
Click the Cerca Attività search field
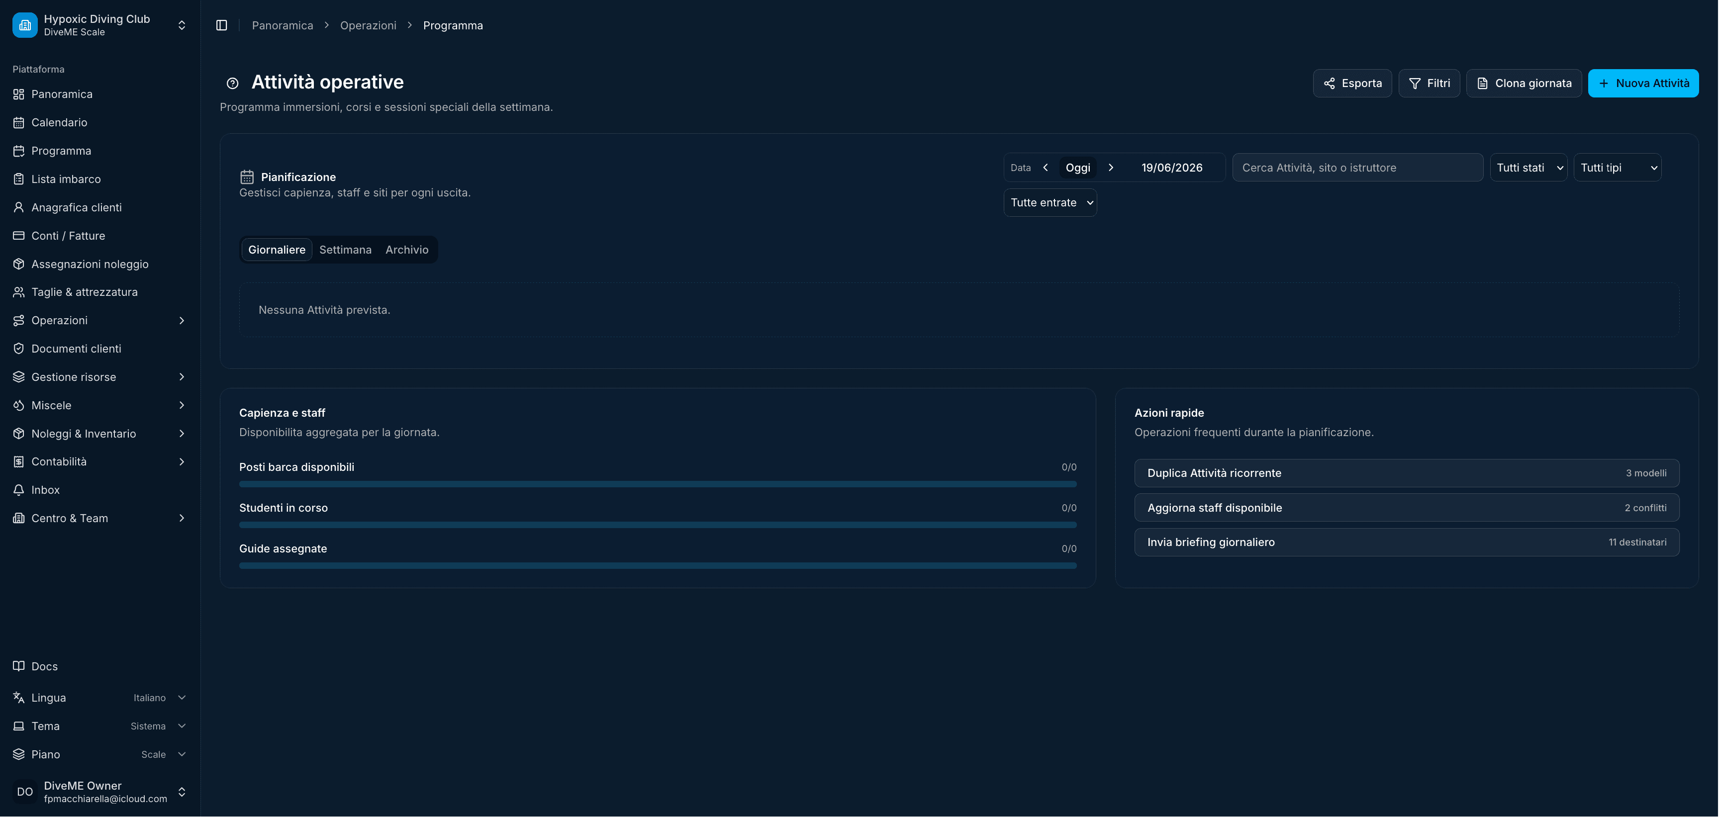click(1357, 168)
